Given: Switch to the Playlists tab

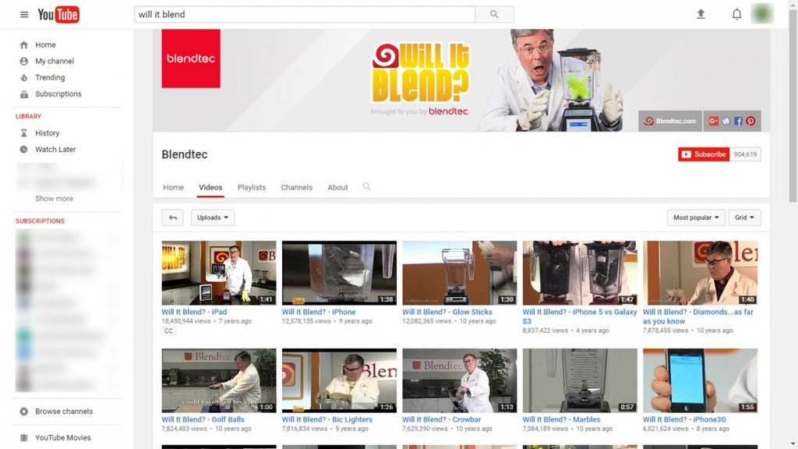Looking at the screenshot, I should [252, 187].
